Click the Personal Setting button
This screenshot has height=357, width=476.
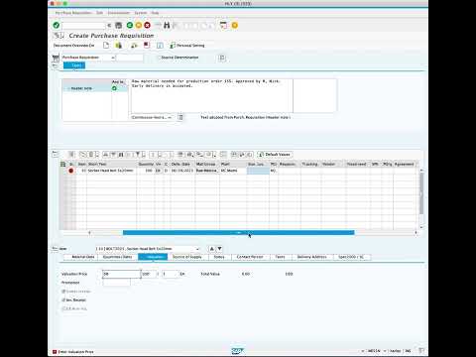click(187, 46)
